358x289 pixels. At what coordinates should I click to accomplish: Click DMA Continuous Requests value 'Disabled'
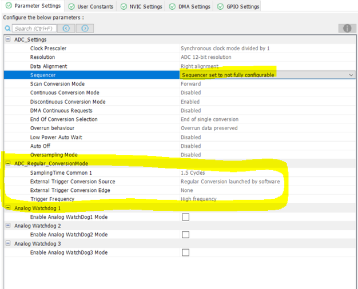pyautogui.click(x=191, y=110)
